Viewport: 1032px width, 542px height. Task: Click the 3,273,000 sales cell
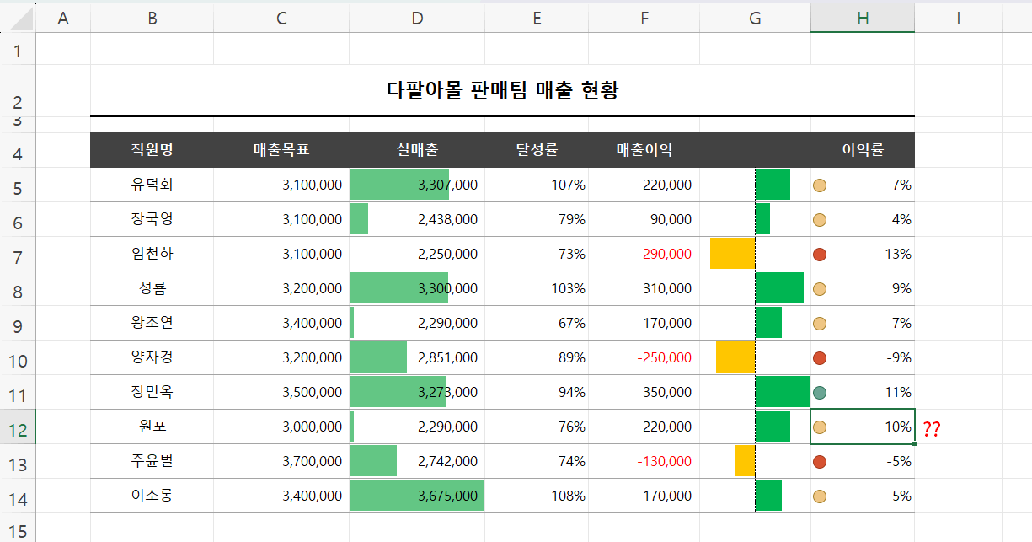417,392
